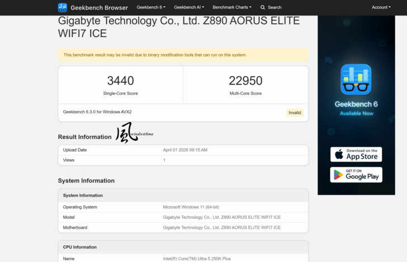The height and width of the screenshot is (262, 407).
Task: Open the Benchmark Charts dropdown
Action: click(232, 7)
